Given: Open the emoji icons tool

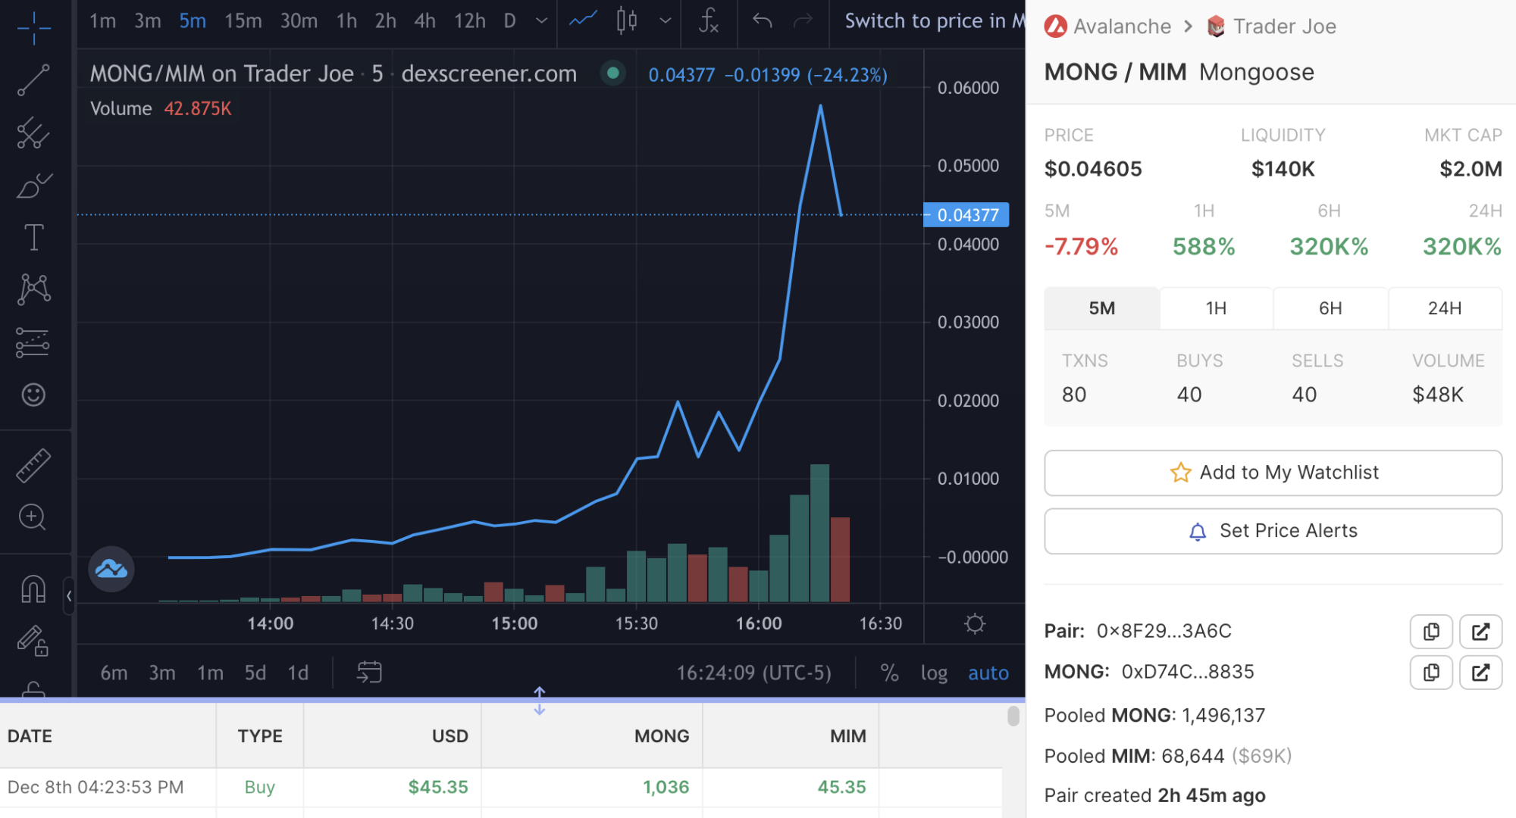Looking at the screenshot, I should point(33,395).
